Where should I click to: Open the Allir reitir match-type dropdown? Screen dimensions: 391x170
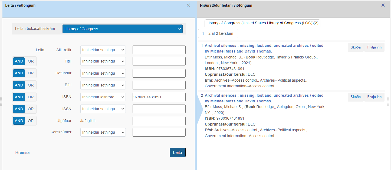[103, 50]
